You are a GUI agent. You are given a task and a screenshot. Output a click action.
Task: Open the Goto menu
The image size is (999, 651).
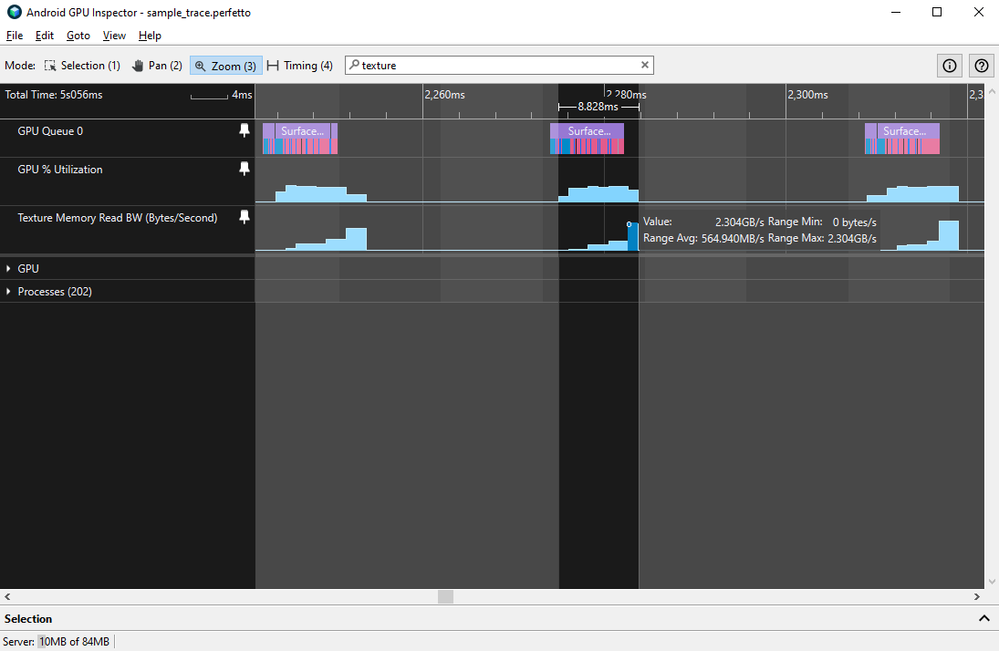coord(78,36)
